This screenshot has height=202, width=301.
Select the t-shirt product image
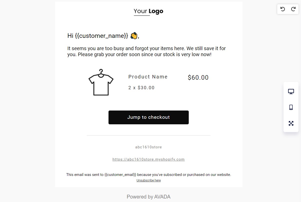101,82
